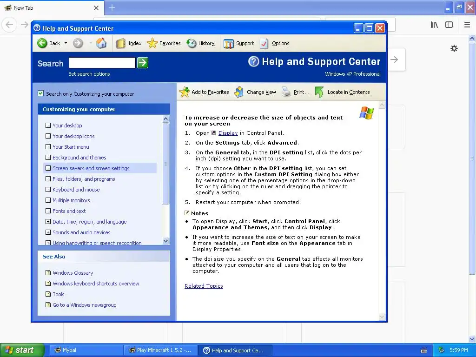476x357 pixels.
Task: Open Windows keyboard shortcuts overview
Action: click(x=96, y=284)
